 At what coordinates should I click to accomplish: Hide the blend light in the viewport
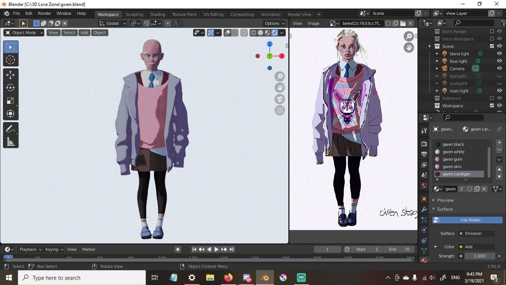500,53
